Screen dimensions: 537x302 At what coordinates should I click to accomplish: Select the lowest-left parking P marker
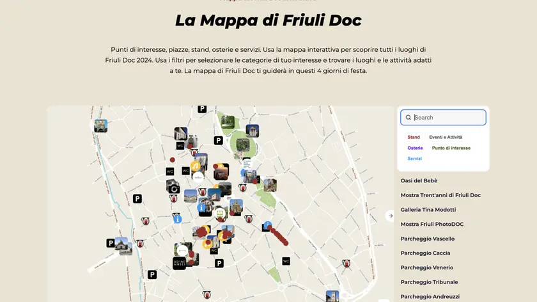[x=152, y=274]
